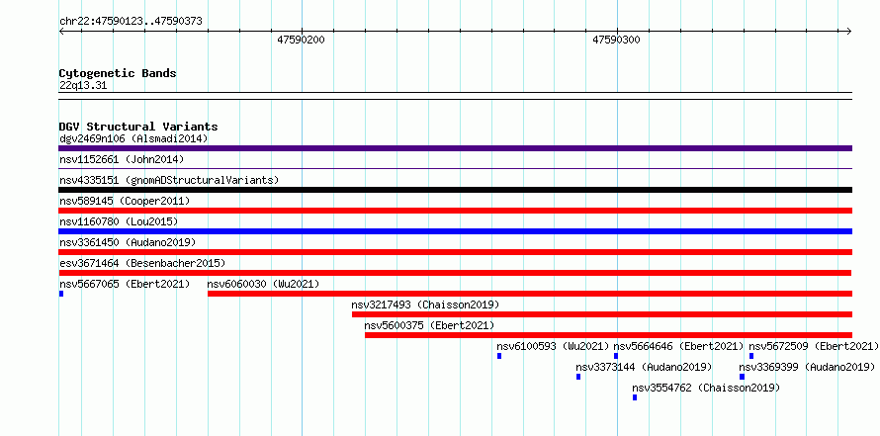The height and width of the screenshot is (436, 880).
Task: Click the 47590300 ruler position label
Action: (616, 40)
